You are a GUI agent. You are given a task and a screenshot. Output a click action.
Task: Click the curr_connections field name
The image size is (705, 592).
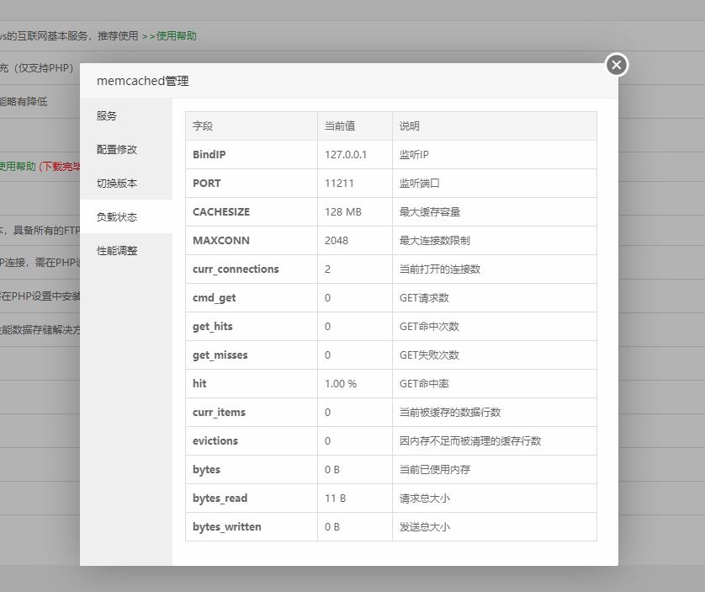pyautogui.click(x=236, y=269)
